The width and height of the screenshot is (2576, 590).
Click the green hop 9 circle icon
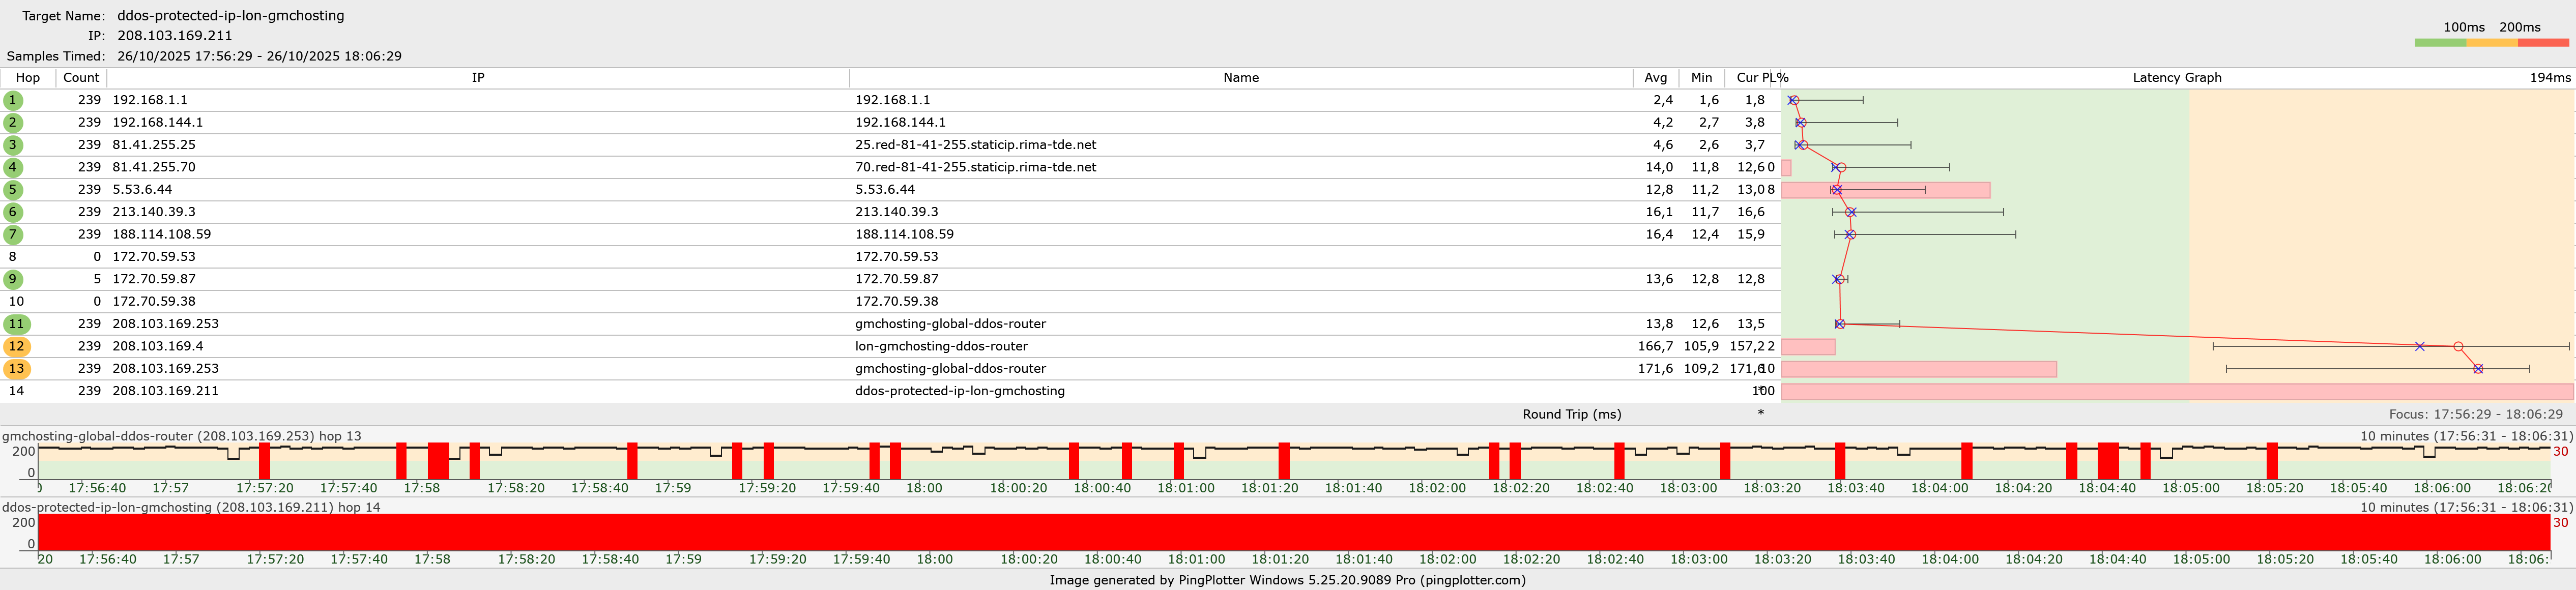(x=13, y=279)
